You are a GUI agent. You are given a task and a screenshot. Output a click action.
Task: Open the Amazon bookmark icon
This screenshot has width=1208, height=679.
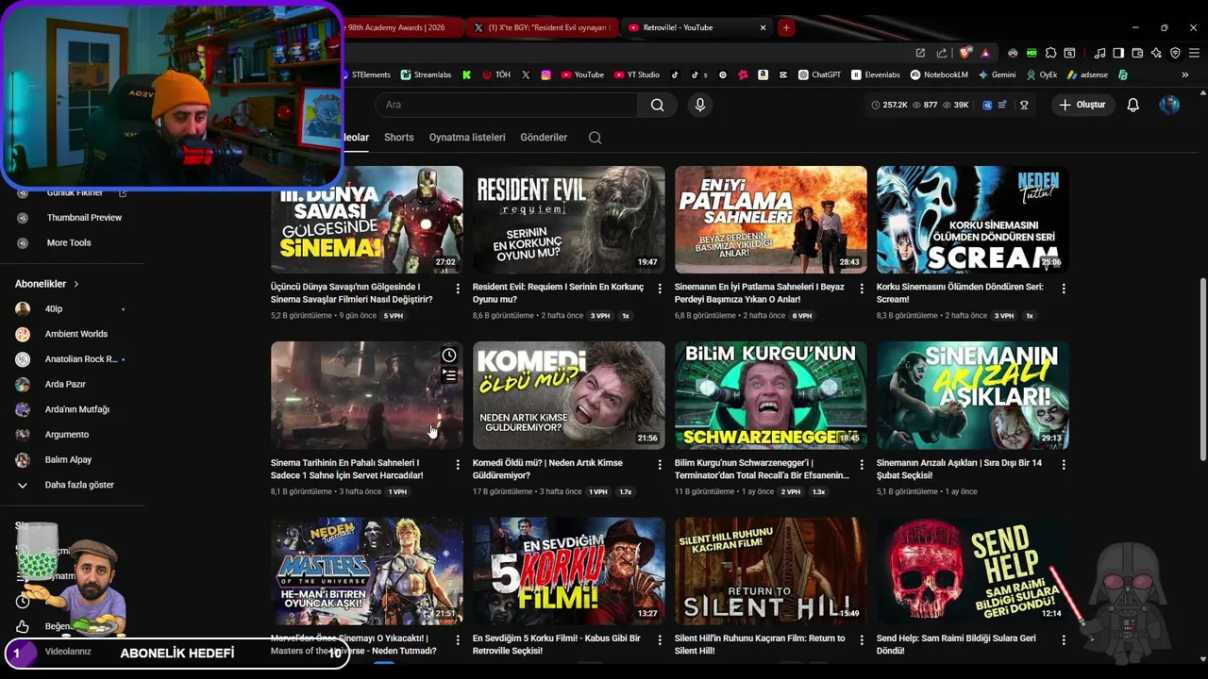click(x=763, y=75)
